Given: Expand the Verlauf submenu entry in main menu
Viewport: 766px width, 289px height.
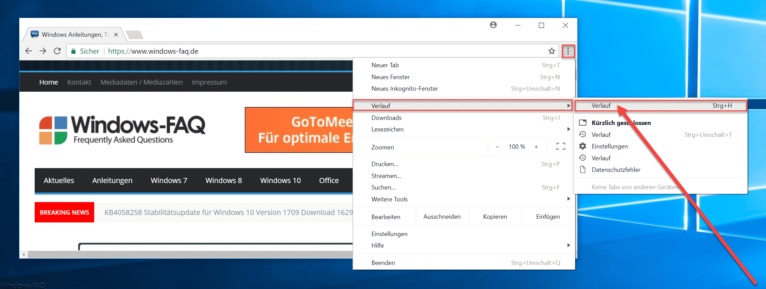Looking at the screenshot, I should click(x=463, y=106).
